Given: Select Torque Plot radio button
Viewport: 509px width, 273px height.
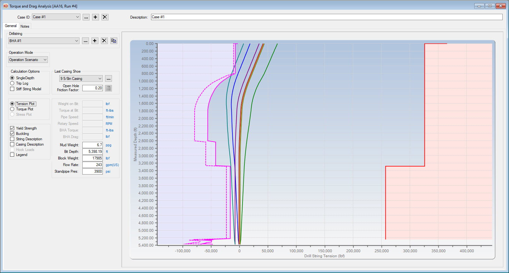Looking at the screenshot, I should click(12, 109).
